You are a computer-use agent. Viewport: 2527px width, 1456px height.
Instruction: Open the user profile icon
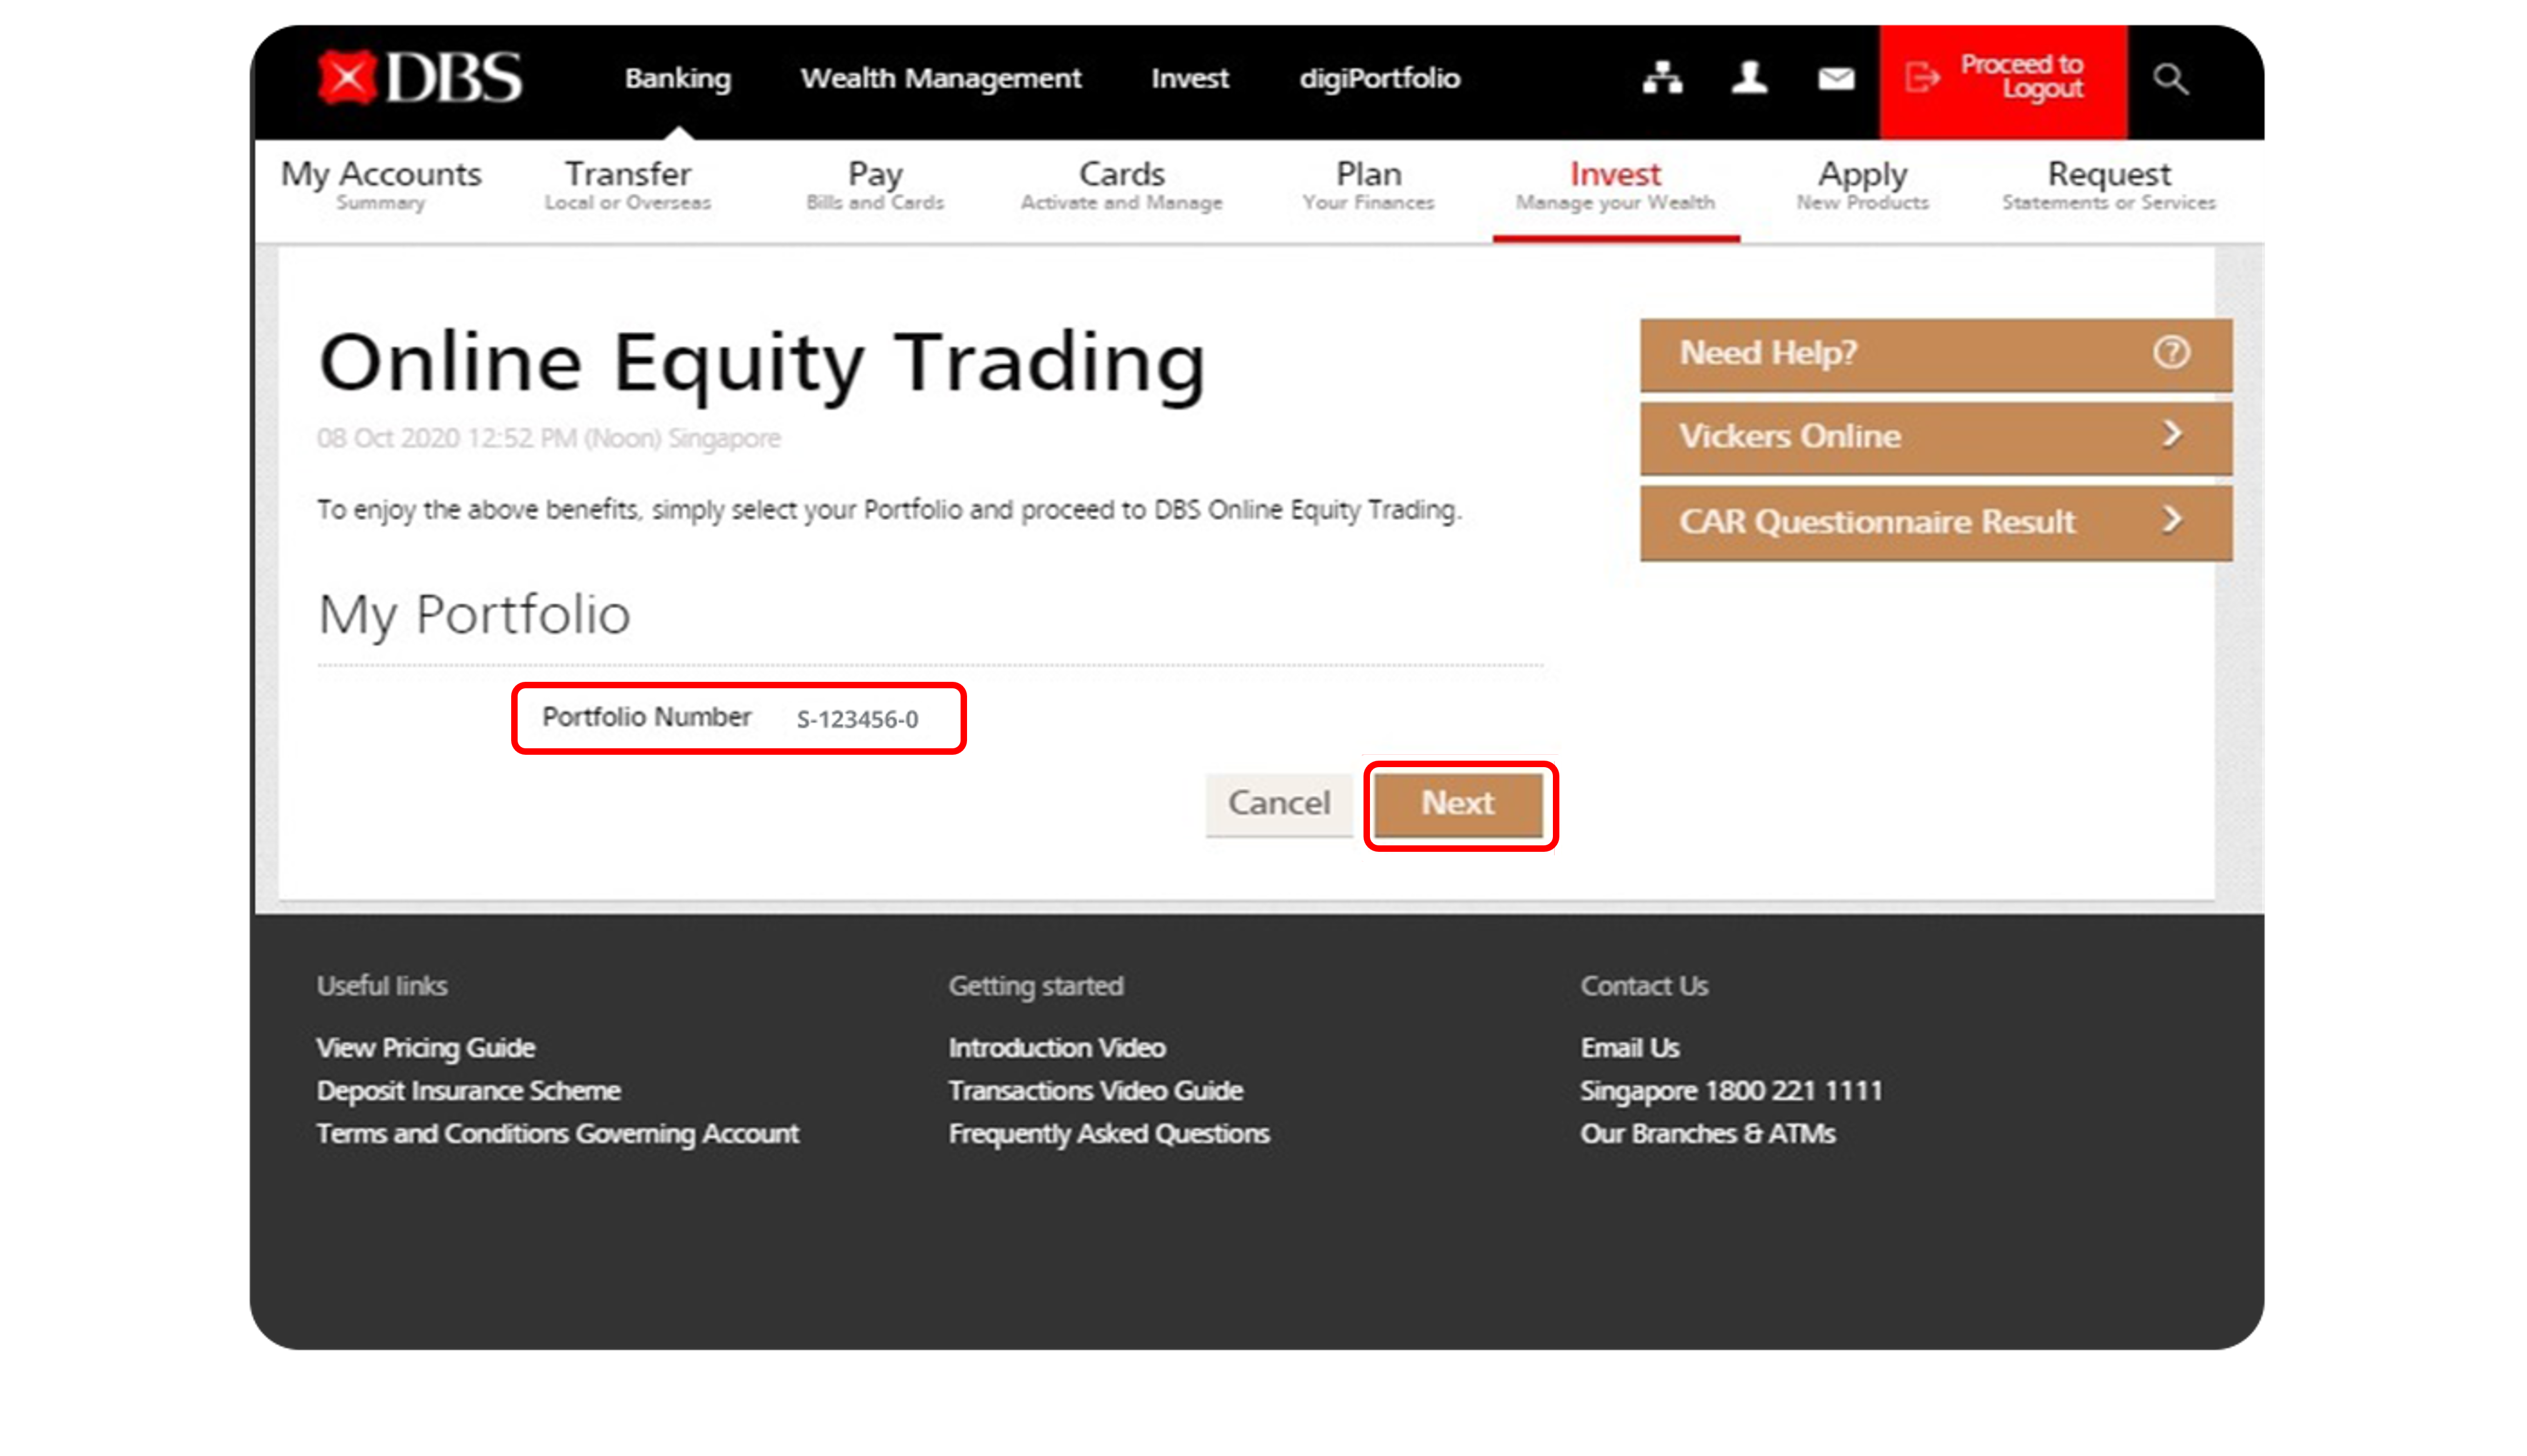[1748, 77]
